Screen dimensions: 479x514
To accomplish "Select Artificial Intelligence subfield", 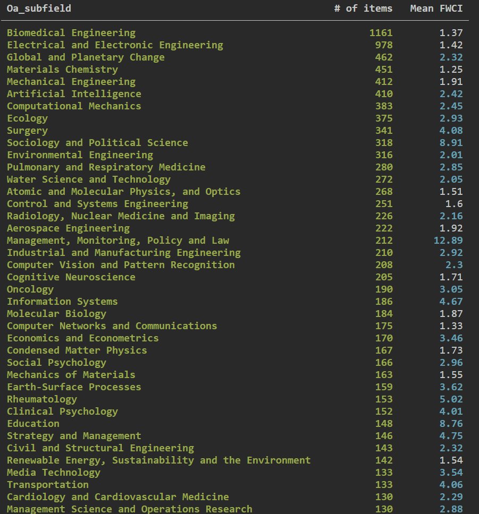I will (x=74, y=94).
